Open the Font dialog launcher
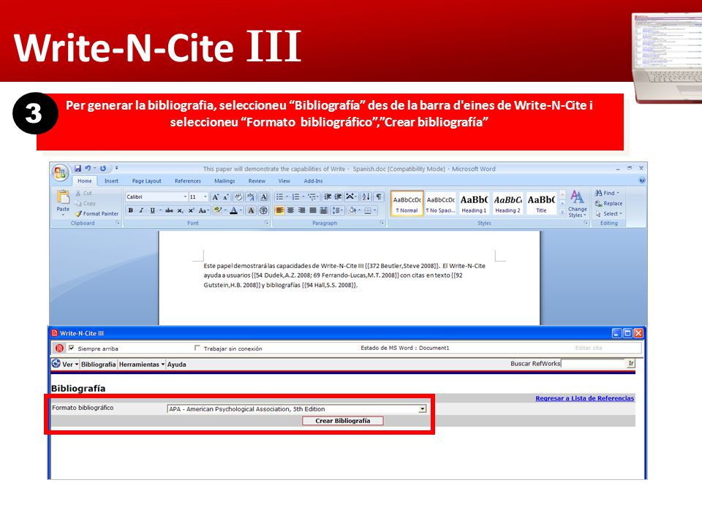This screenshot has height=526, width=702. pos(266,223)
